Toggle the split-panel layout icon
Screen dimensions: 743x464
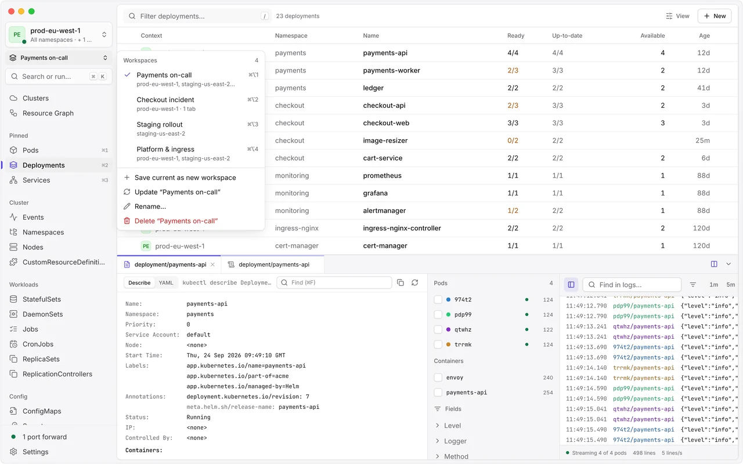714,264
